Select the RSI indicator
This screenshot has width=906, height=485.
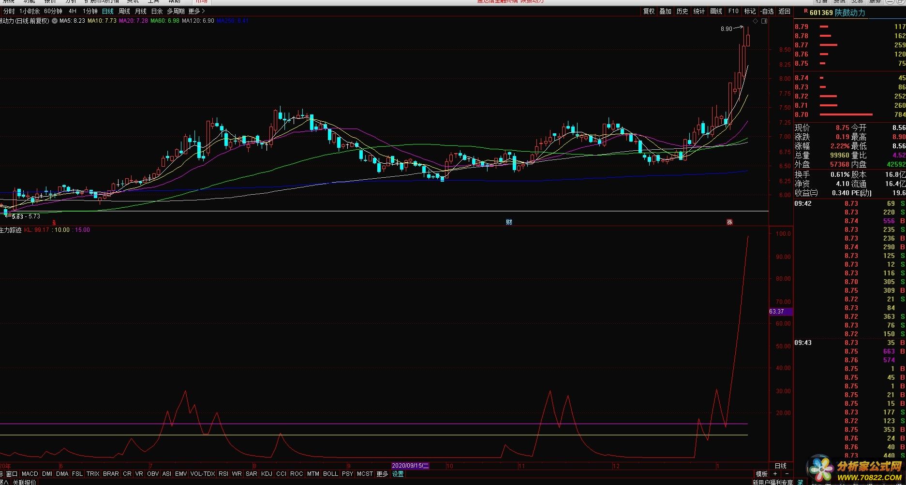pos(223,474)
